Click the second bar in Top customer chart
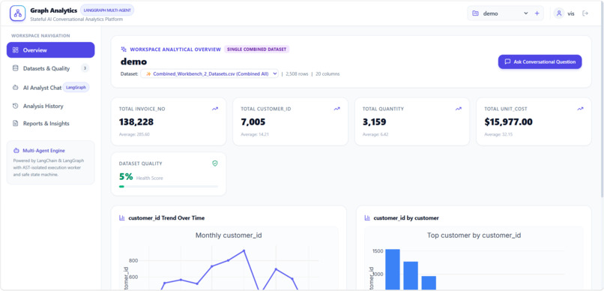Screen dimensions: 604x291 pos(411,275)
